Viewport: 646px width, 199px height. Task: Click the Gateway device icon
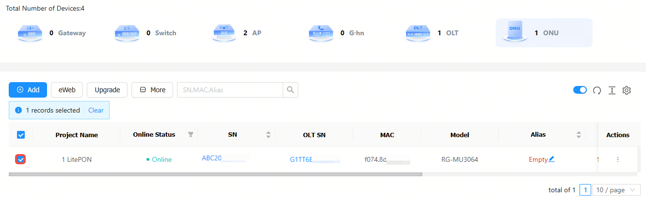30,33
